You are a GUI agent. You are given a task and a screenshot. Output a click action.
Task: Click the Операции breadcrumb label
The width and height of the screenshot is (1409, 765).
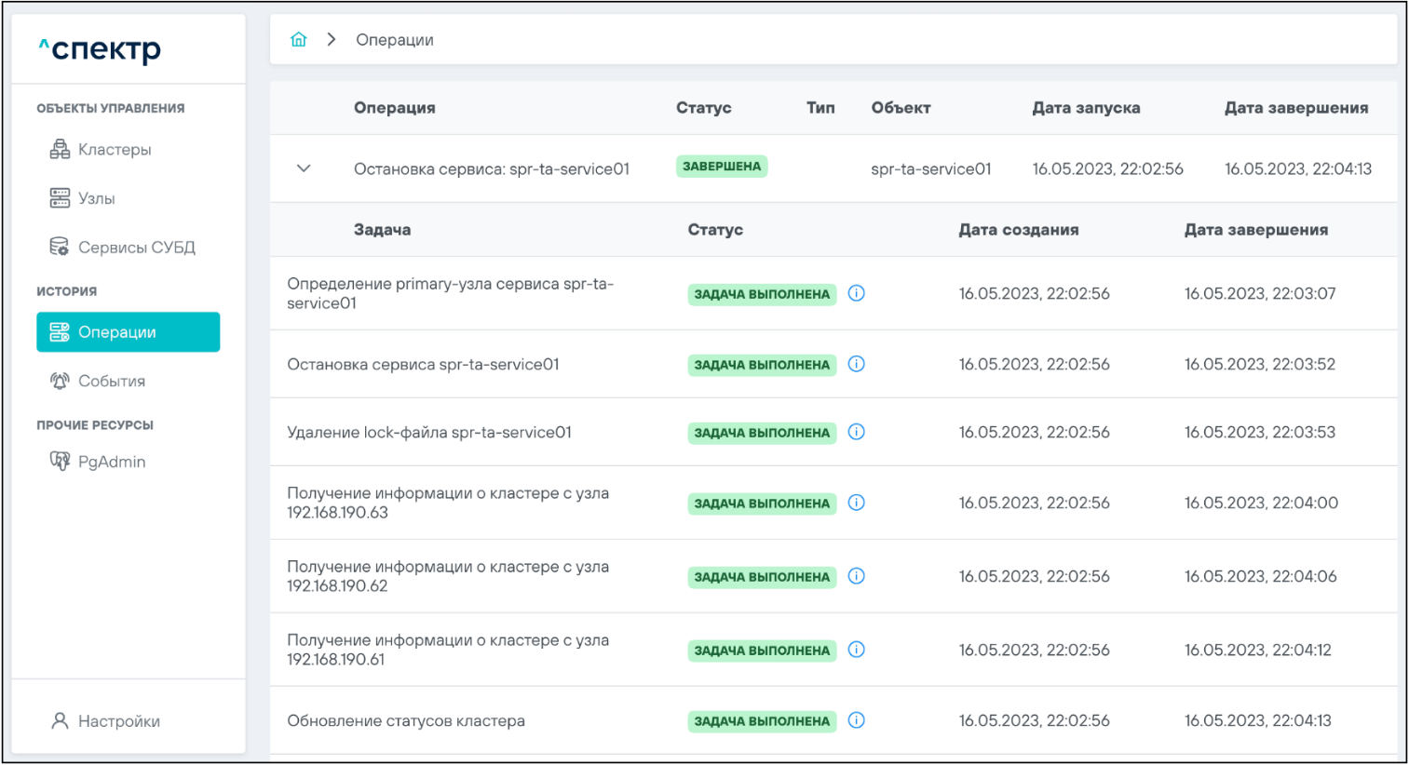coord(394,40)
